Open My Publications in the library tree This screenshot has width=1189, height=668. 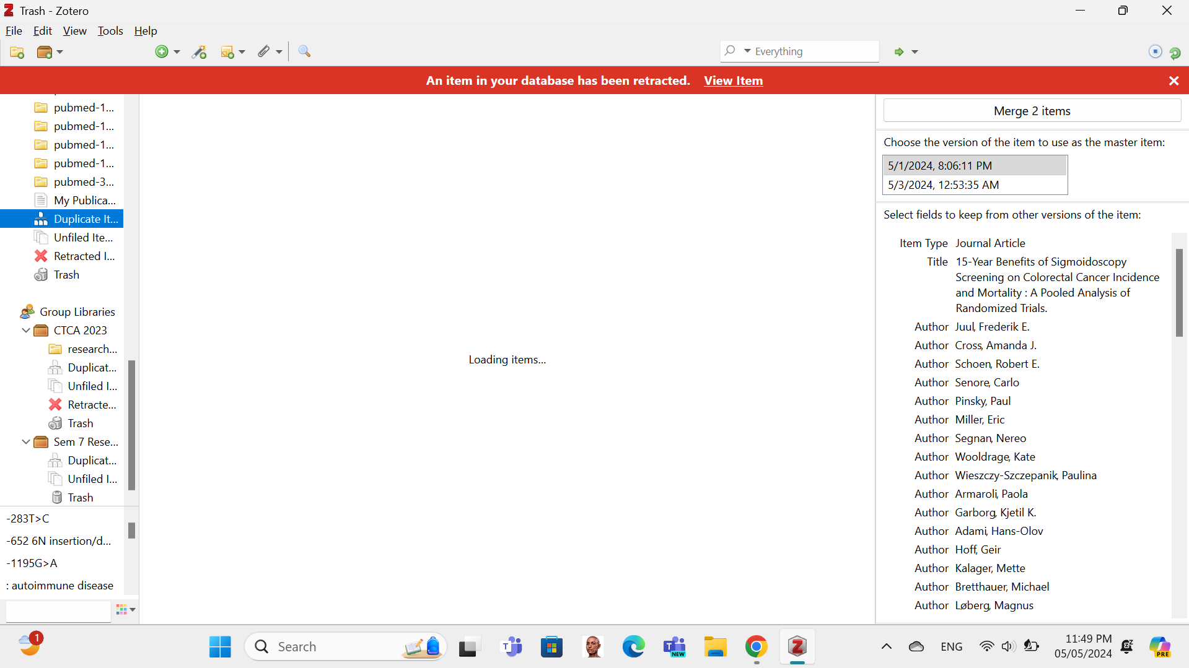point(75,200)
